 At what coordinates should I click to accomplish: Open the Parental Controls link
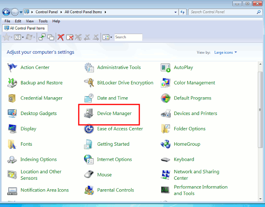(x=115, y=190)
